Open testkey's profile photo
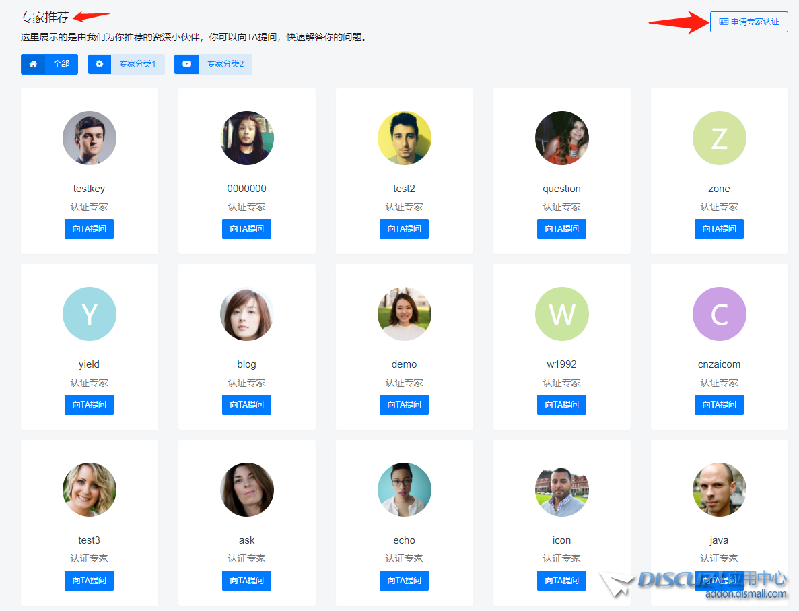 [90, 138]
